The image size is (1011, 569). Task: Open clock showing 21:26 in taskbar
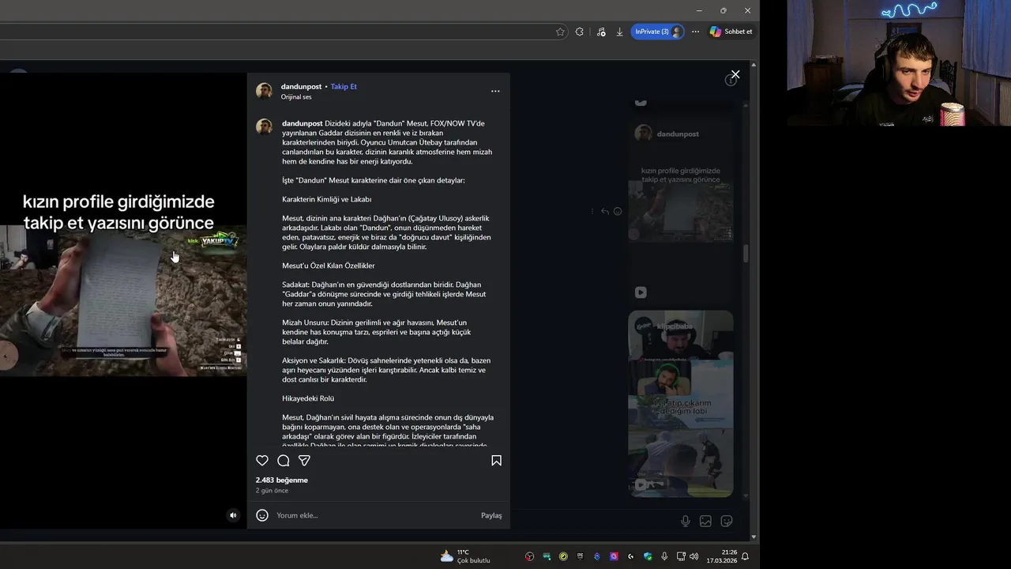[722, 556]
